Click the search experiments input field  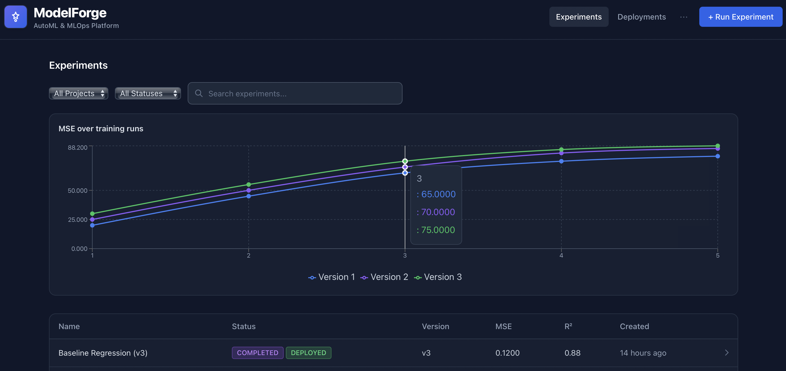click(295, 93)
